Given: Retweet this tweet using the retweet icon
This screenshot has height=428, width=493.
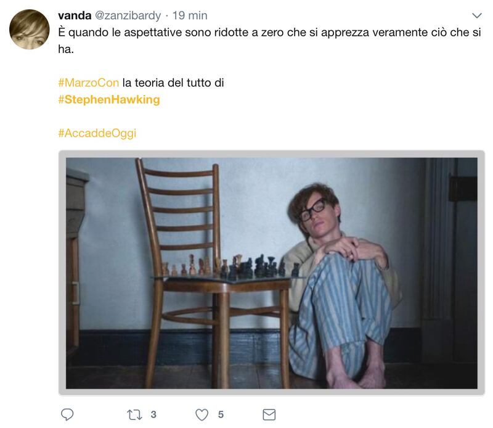Looking at the screenshot, I should point(134,415).
